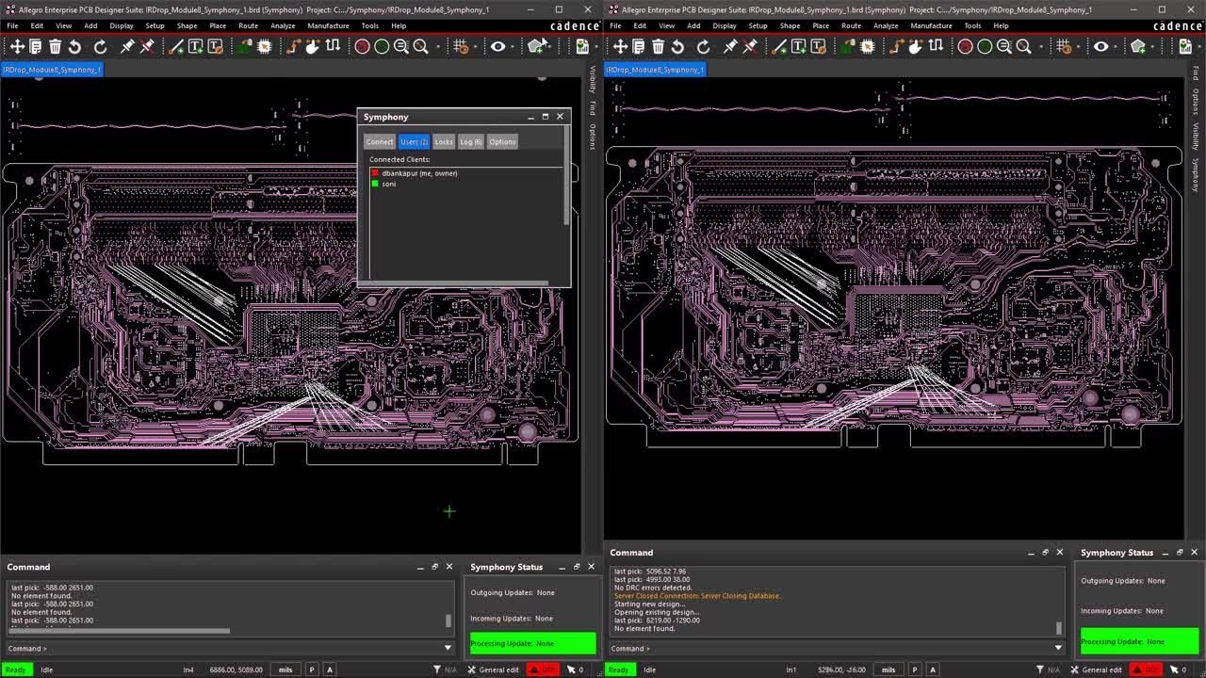Image resolution: width=1206 pixels, height=678 pixels.
Task: Toggle visibility eye icon in right window toolbar
Action: pyautogui.click(x=1100, y=46)
